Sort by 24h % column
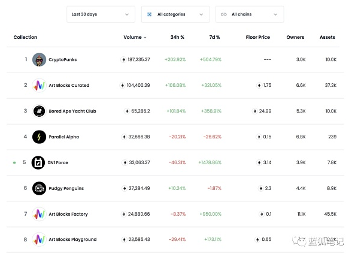This screenshot has width=352, height=254. pos(177,37)
